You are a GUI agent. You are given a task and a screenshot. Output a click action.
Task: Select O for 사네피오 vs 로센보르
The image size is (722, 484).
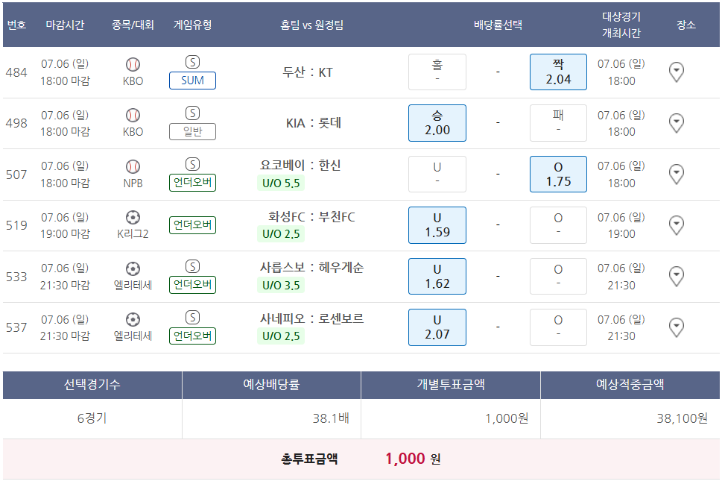tap(558, 327)
